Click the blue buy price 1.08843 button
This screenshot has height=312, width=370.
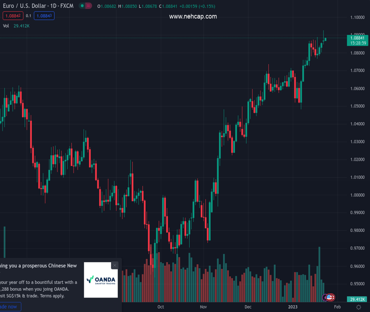pos(45,16)
